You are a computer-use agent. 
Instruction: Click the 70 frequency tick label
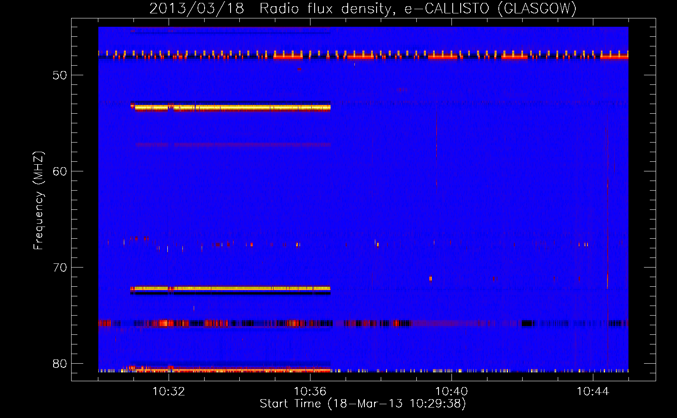[60, 268]
